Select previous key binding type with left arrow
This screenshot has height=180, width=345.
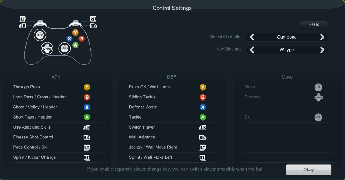point(252,50)
